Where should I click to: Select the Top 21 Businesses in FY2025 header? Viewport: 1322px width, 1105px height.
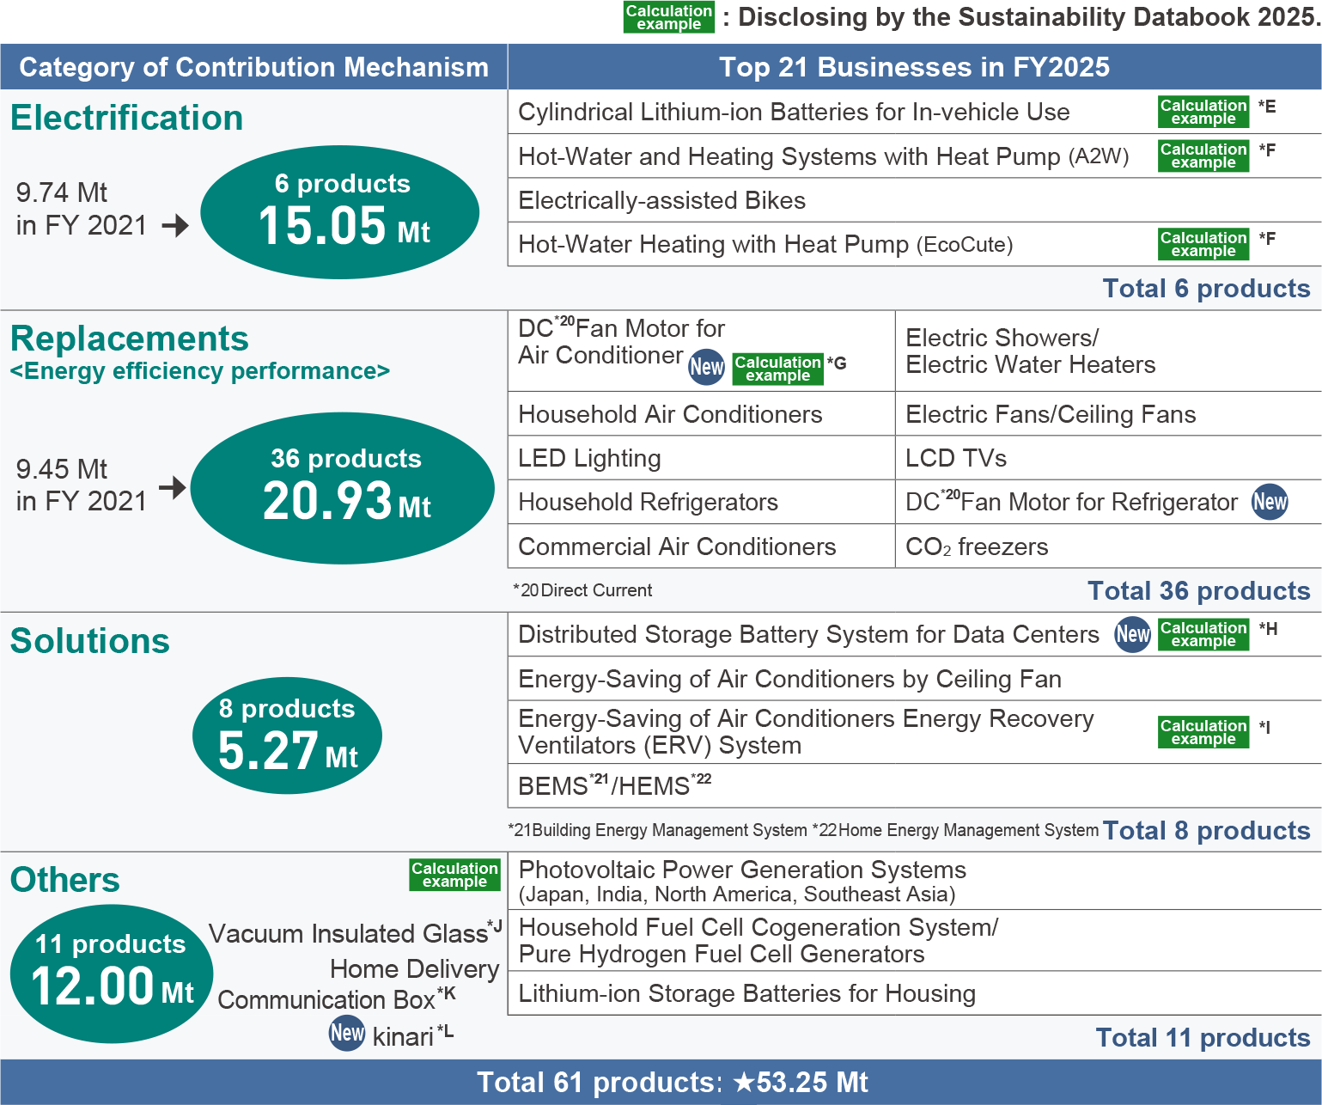pyautogui.click(x=914, y=67)
